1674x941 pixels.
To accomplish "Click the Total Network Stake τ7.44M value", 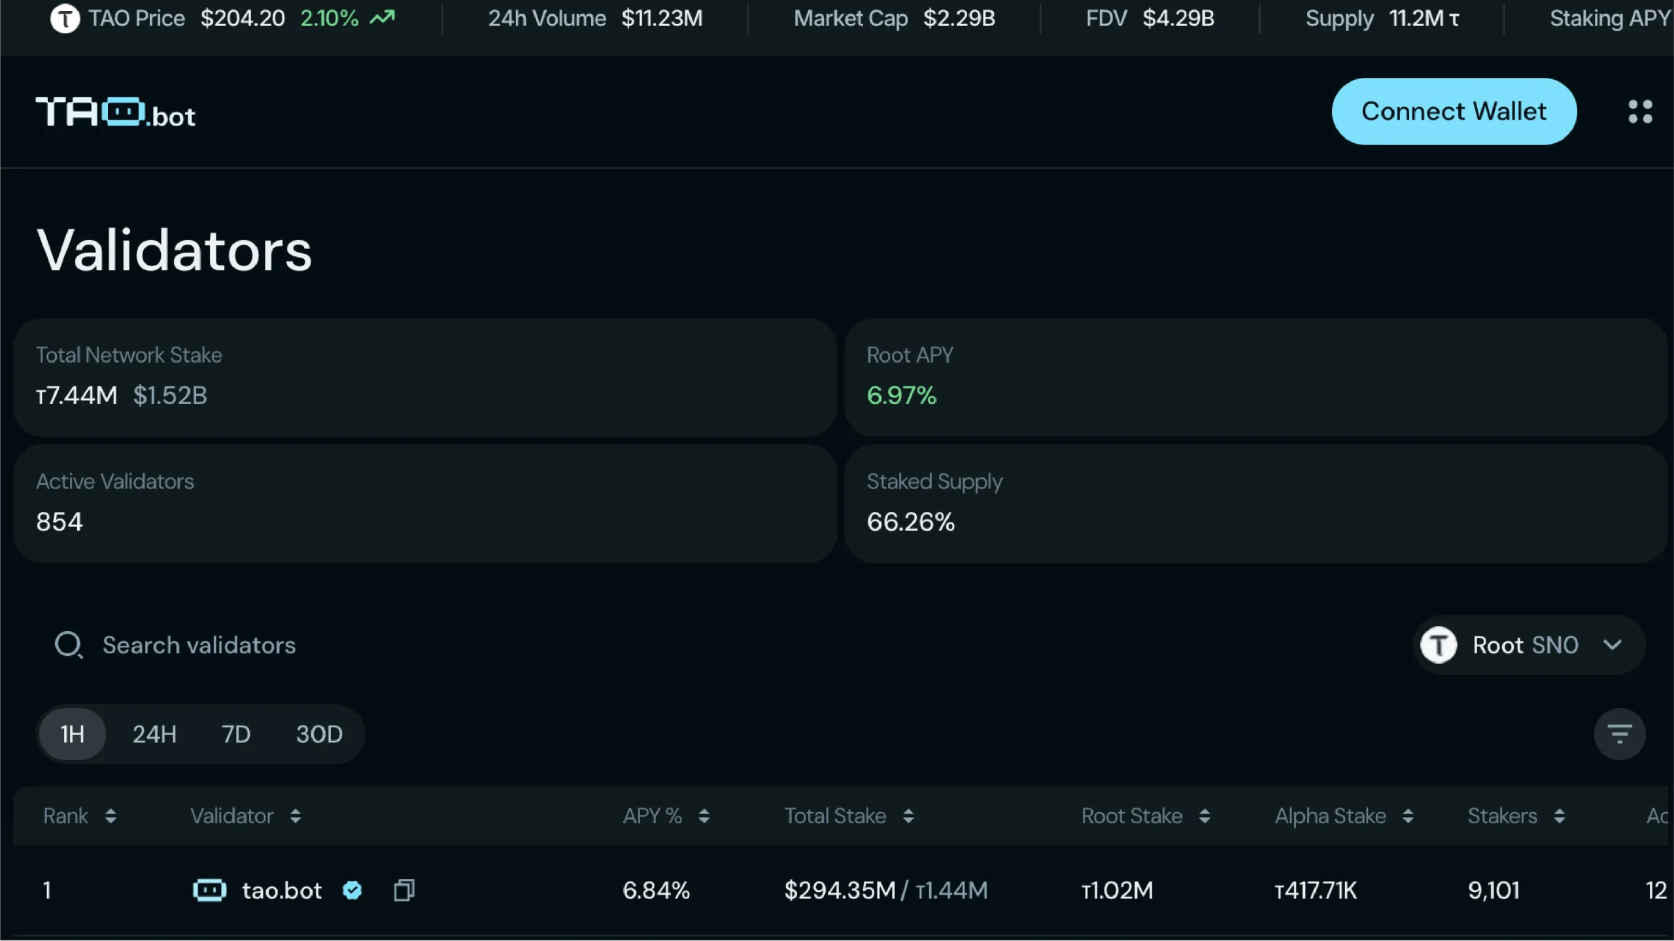I will tap(77, 395).
